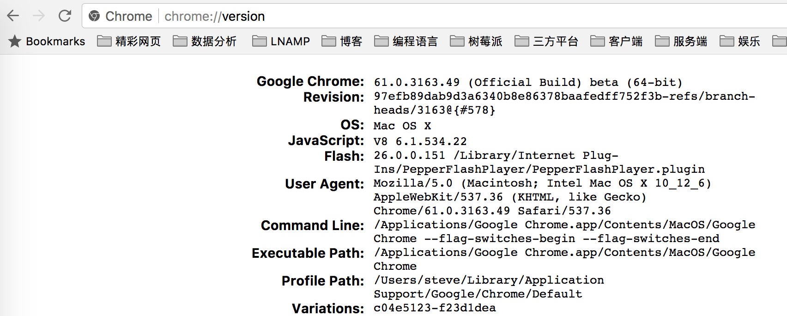The image size is (787, 316).
Task: Click Variations value c04e5123-f23d1dea
Action: (435, 308)
